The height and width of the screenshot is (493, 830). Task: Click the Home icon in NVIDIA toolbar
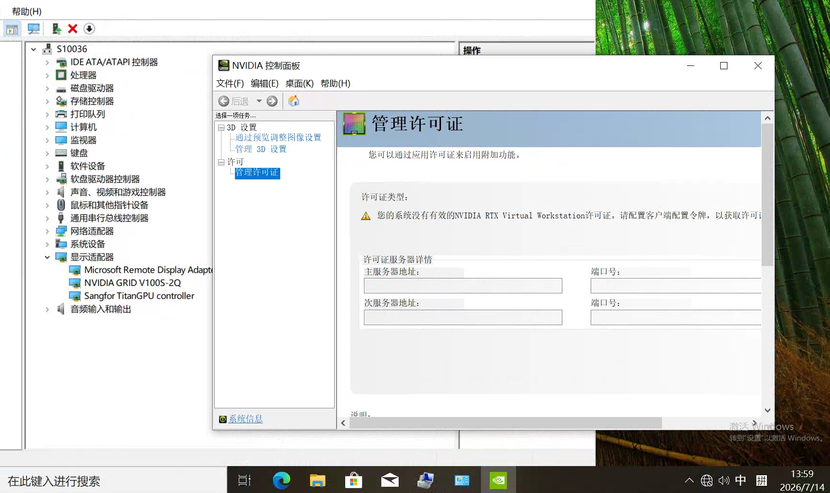point(294,101)
